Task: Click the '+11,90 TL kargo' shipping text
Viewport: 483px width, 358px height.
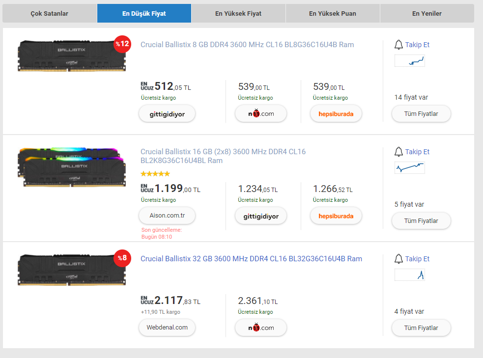Action: 161,312
